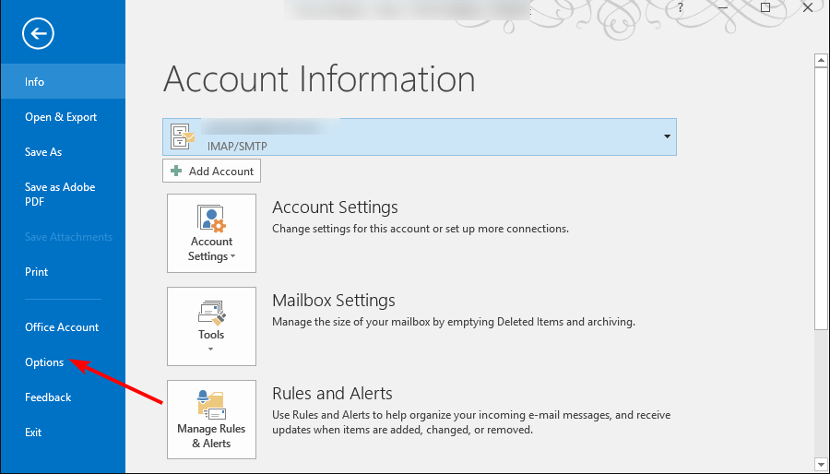Click the help question mark icon
The image size is (830, 474).
681,8
